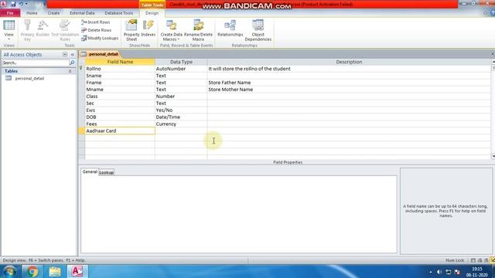Viewport: 495px width, 278px height.
Task: Click the volume icon in system tray
Action: click(439, 272)
